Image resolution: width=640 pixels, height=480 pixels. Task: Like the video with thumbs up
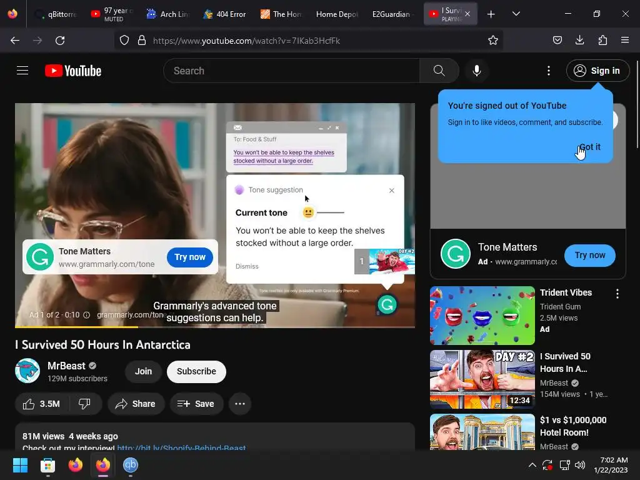click(x=42, y=404)
